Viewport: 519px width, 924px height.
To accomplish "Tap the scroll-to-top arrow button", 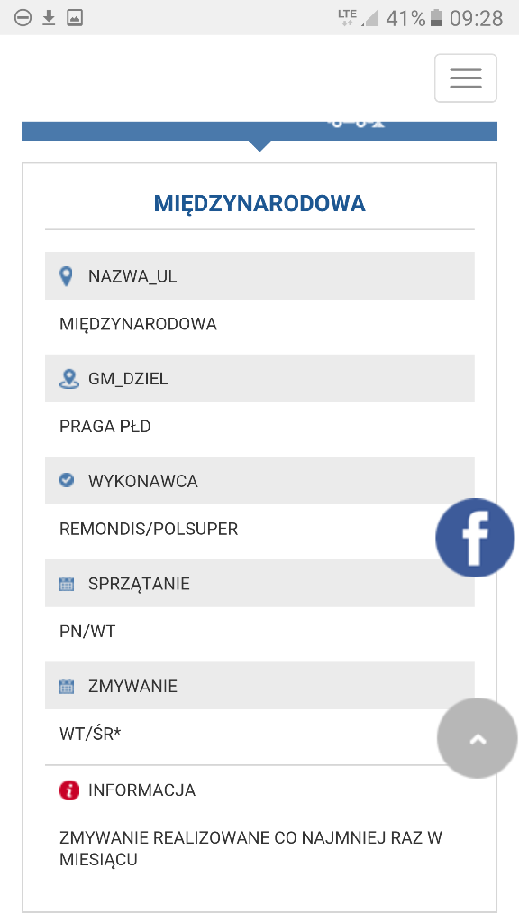I will click(478, 738).
